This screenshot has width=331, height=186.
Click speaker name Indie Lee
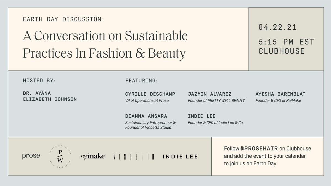(x=202, y=116)
